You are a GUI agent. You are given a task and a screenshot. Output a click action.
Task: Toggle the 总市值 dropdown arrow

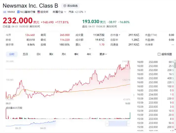coord(120,35)
